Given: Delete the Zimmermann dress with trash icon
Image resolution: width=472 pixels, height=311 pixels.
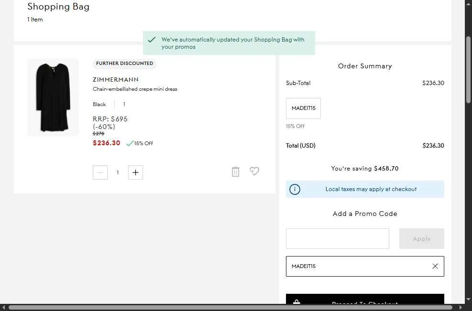Looking at the screenshot, I should tap(235, 172).
